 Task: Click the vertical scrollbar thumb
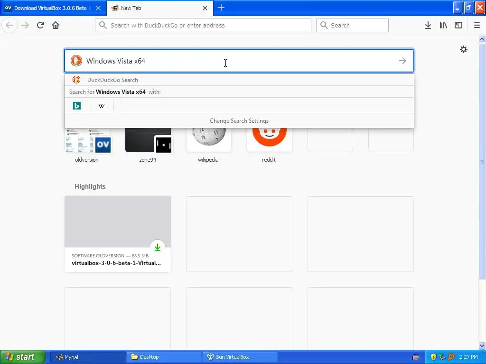[482, 161]
